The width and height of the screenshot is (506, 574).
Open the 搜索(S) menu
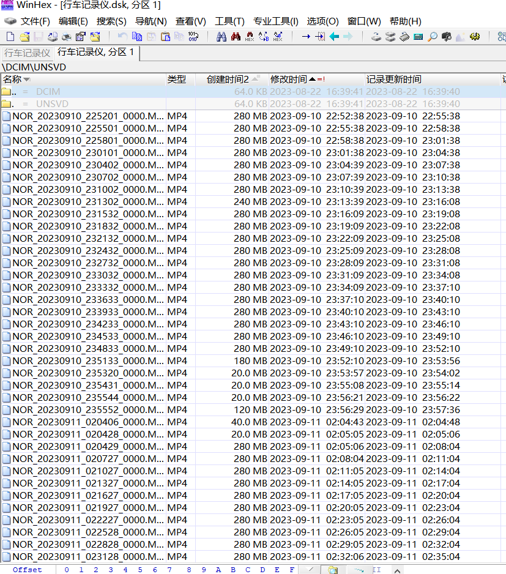pos(111,21)
